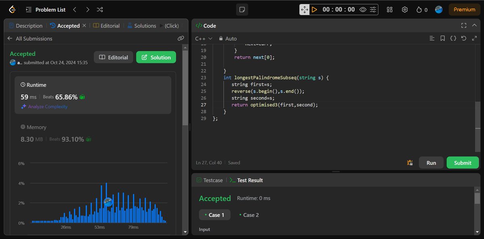This screenshot has width=484, height=239.
Task: Click the 'reverse(s.begin(),s.end());' line
Action: [267, 91]
